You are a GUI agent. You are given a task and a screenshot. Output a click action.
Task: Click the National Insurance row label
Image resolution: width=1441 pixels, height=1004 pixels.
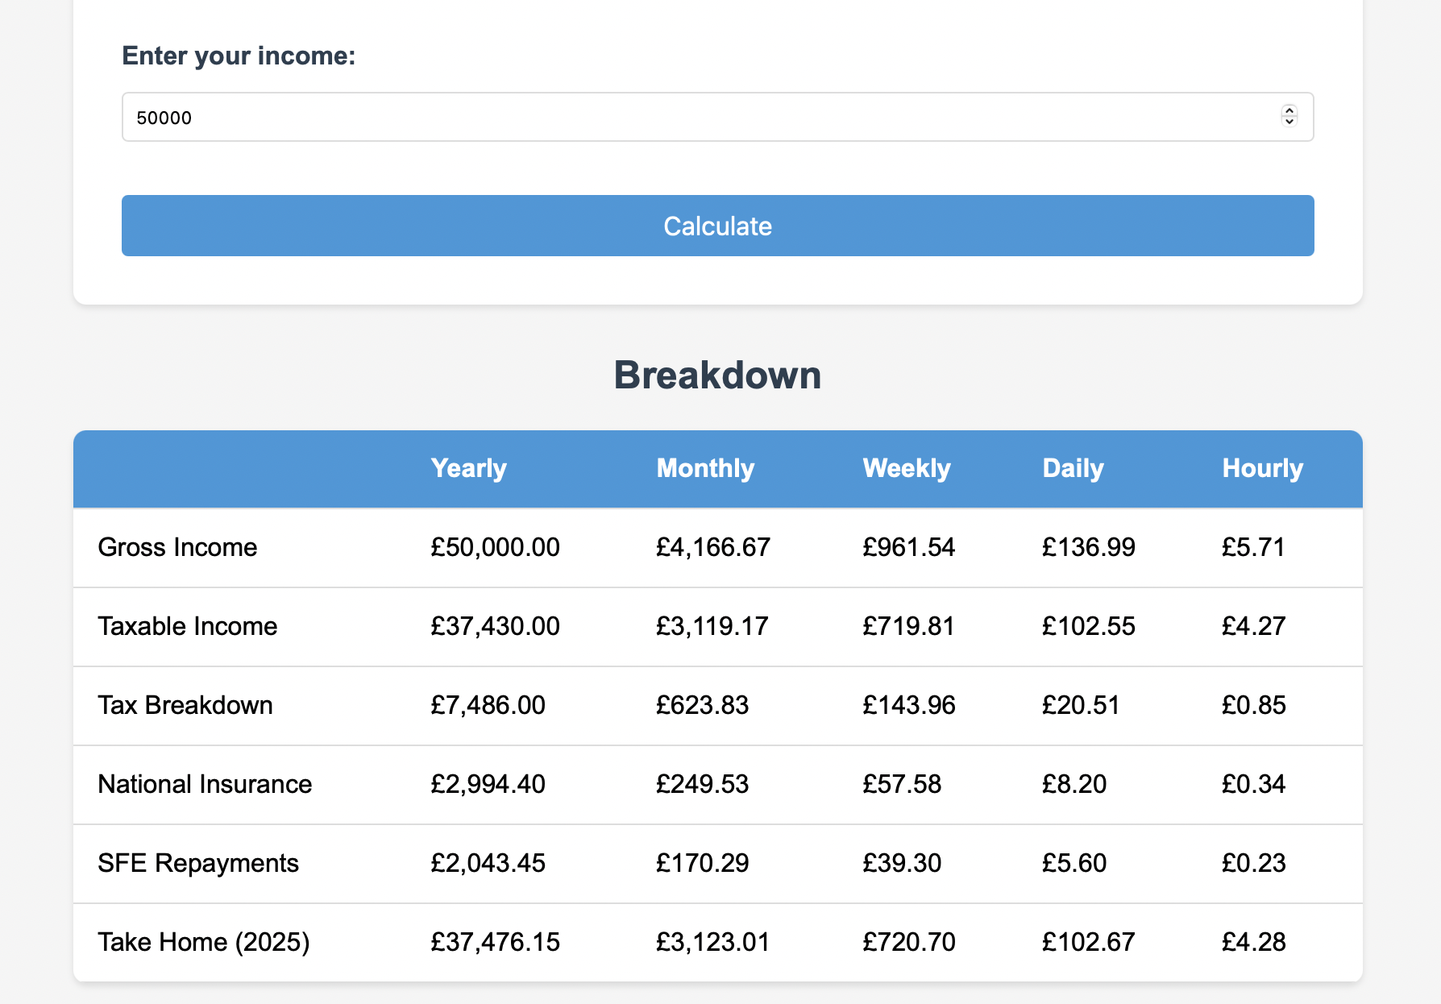point(205,784)
